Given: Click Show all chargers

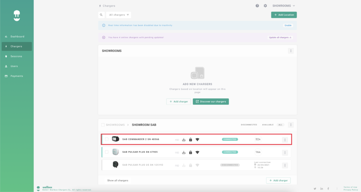Looking at the screenshot, I should 118,180.
